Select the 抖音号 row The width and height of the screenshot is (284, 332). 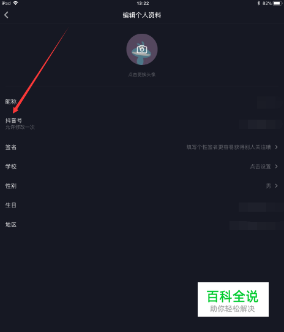pos(142,123)
